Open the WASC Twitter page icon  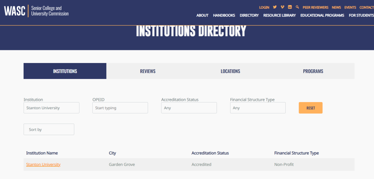tap(275, 7)
